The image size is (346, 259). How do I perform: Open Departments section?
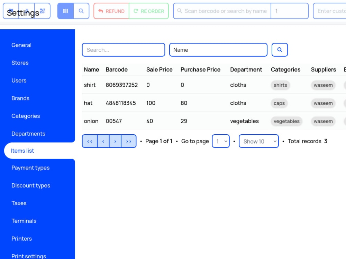click(28, 134)
